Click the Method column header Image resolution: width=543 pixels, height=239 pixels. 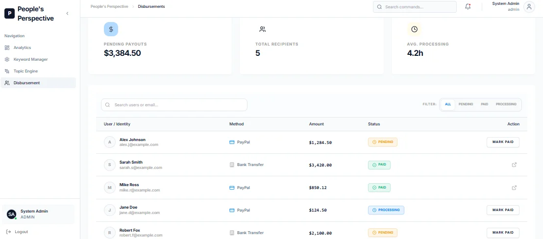pyautogui.click(x=237, y=124)
